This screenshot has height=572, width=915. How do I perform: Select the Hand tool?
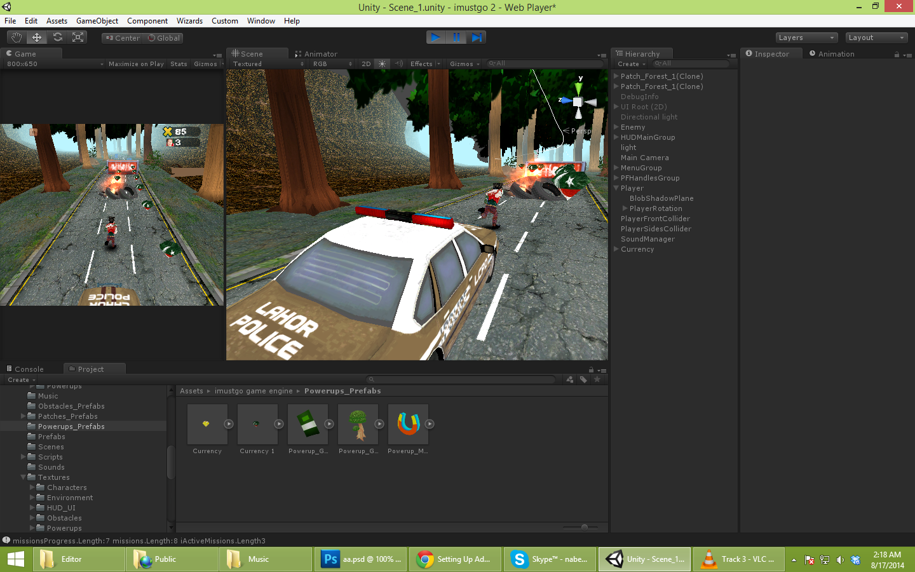point(17,37)
